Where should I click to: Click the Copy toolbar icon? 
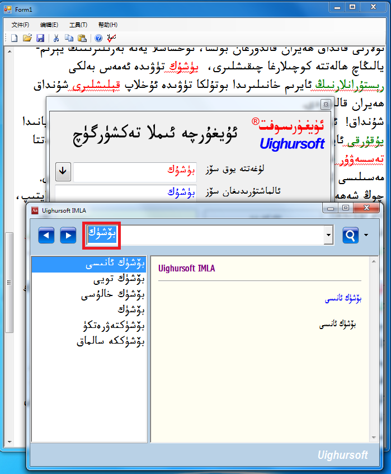tap(69, 38)
